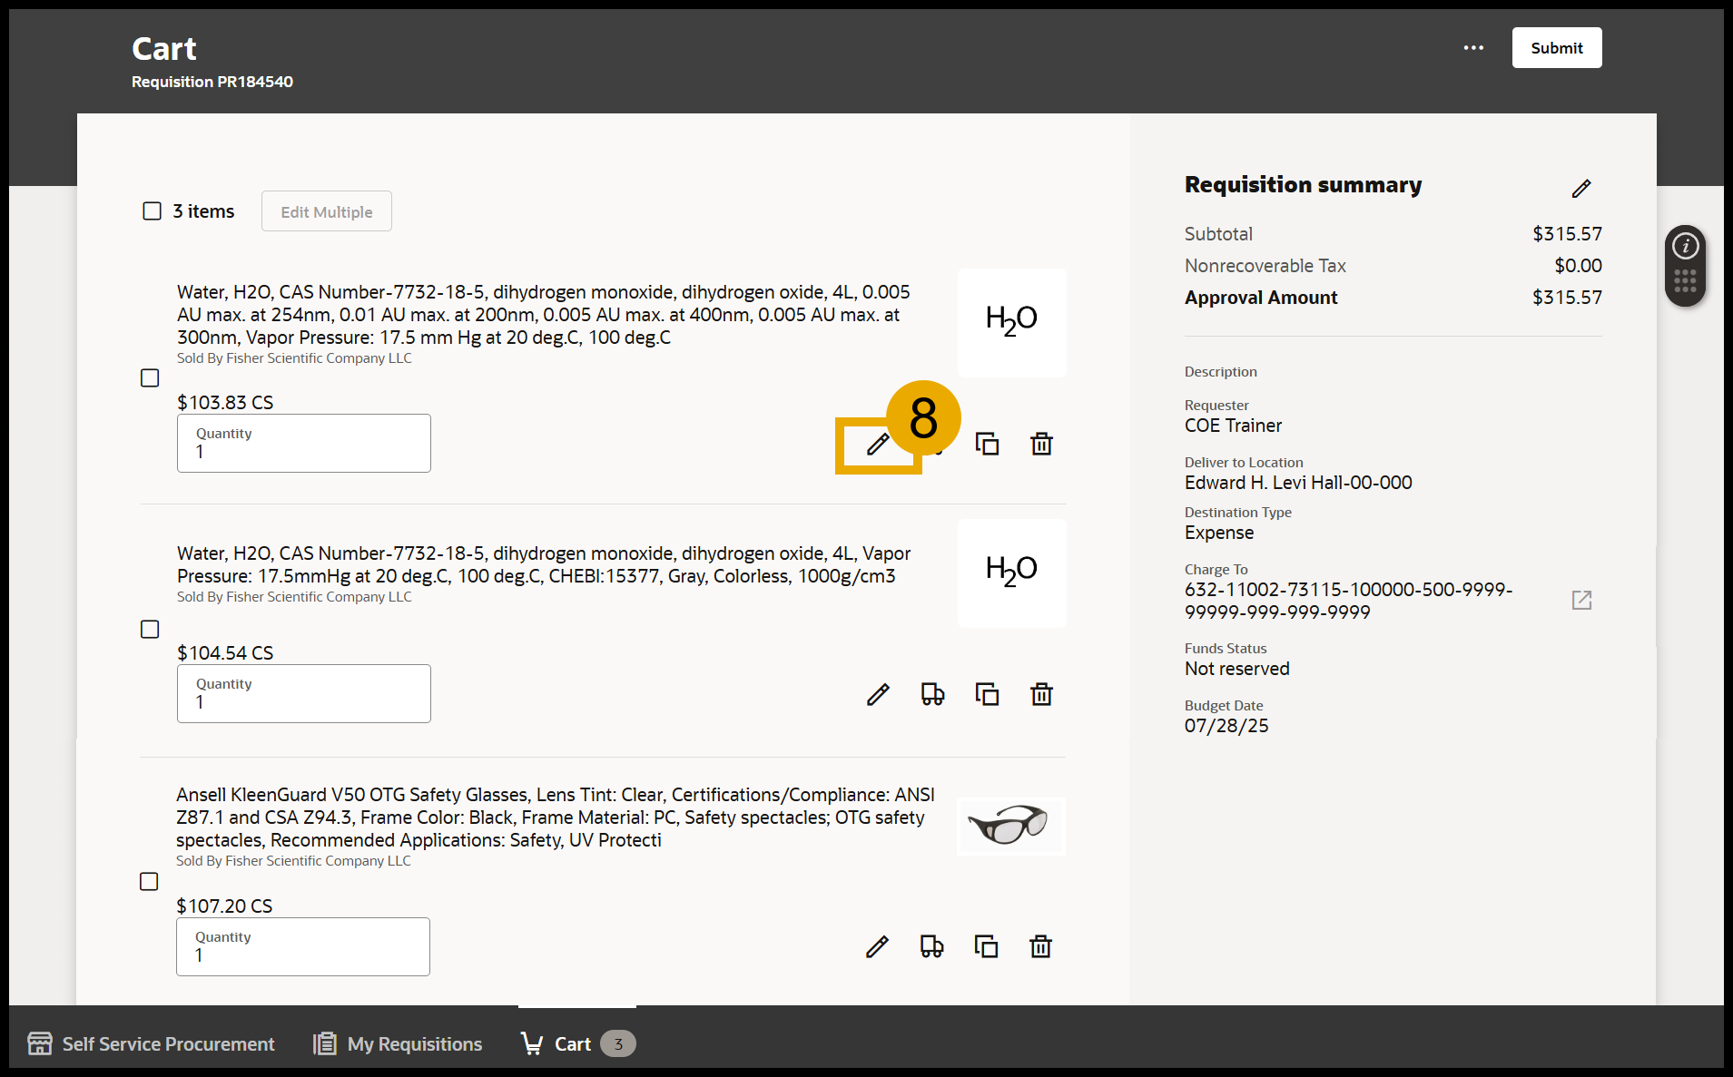The width and height of the screenshot is (1733, 1077).
Task: Check the first Water item checkbox
Action: pos(150,377)
